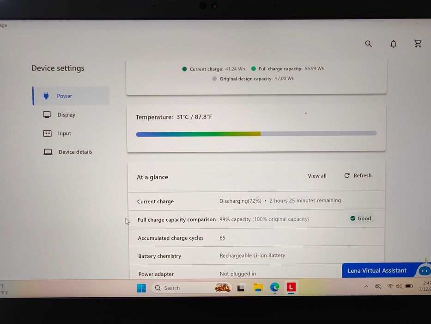Click the temperature gradient bar
The width and height of the screenshot is (431, 324).
256,134
